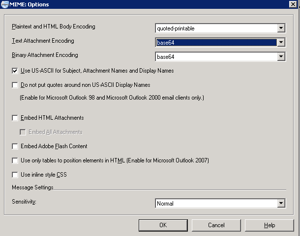
Task: Open the Sensitivity dropdown arrow
Action: 281,203
